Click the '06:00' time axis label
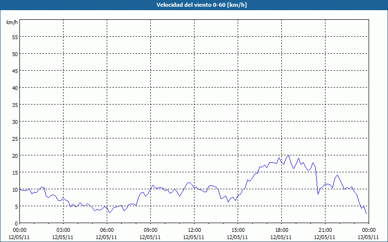Screen dimensions: 388x242 pyautogui.click(x=107, y=230)
